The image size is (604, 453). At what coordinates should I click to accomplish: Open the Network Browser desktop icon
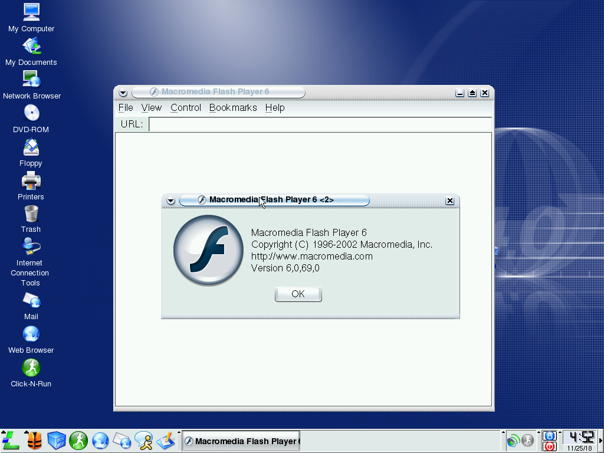pos(32,85)
